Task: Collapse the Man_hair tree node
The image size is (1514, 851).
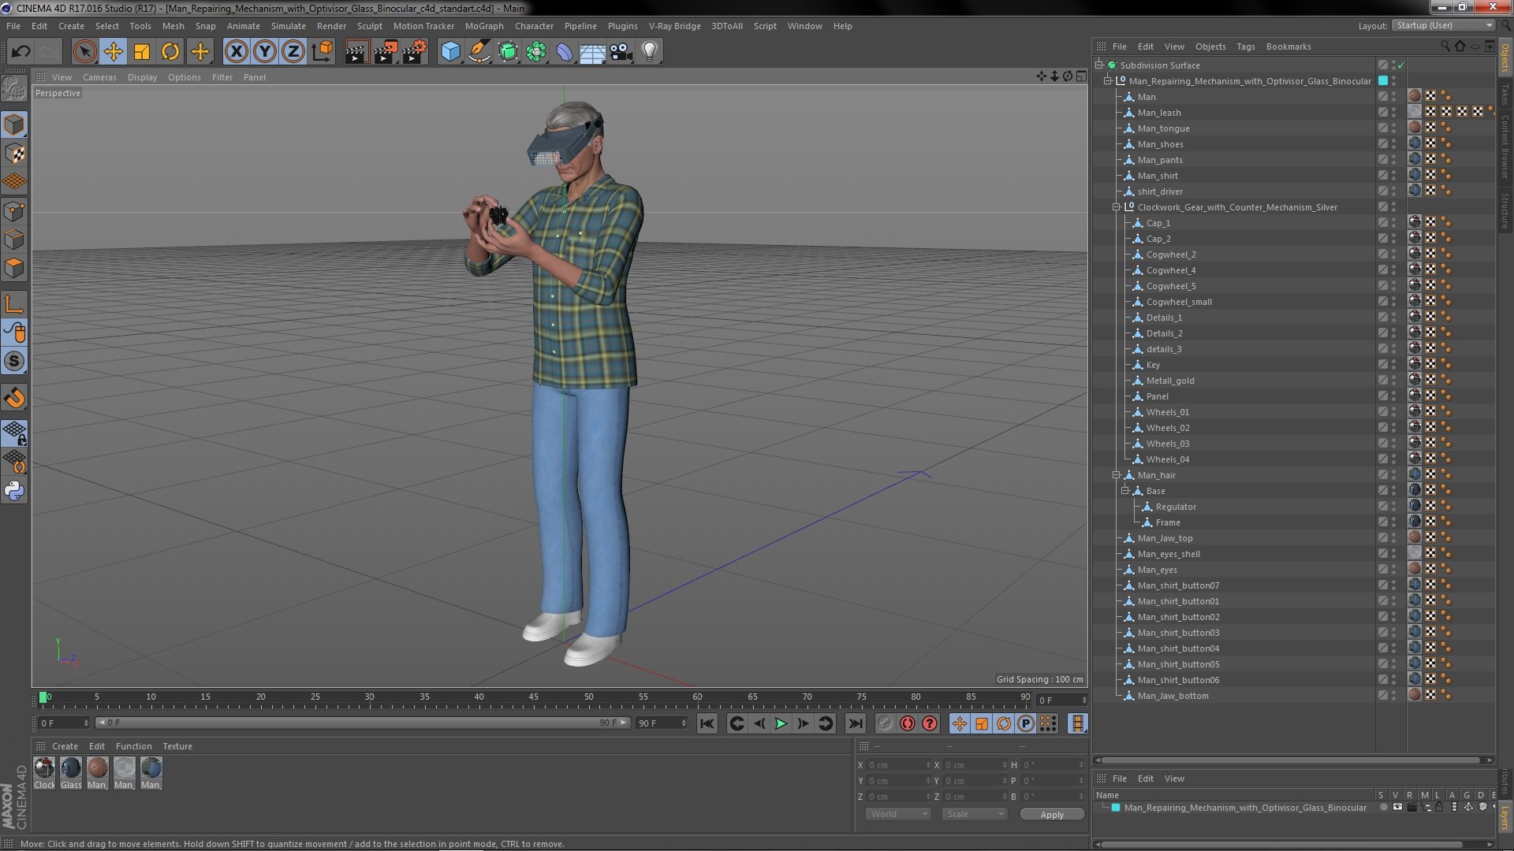Action: click(x=1117, y=475)
